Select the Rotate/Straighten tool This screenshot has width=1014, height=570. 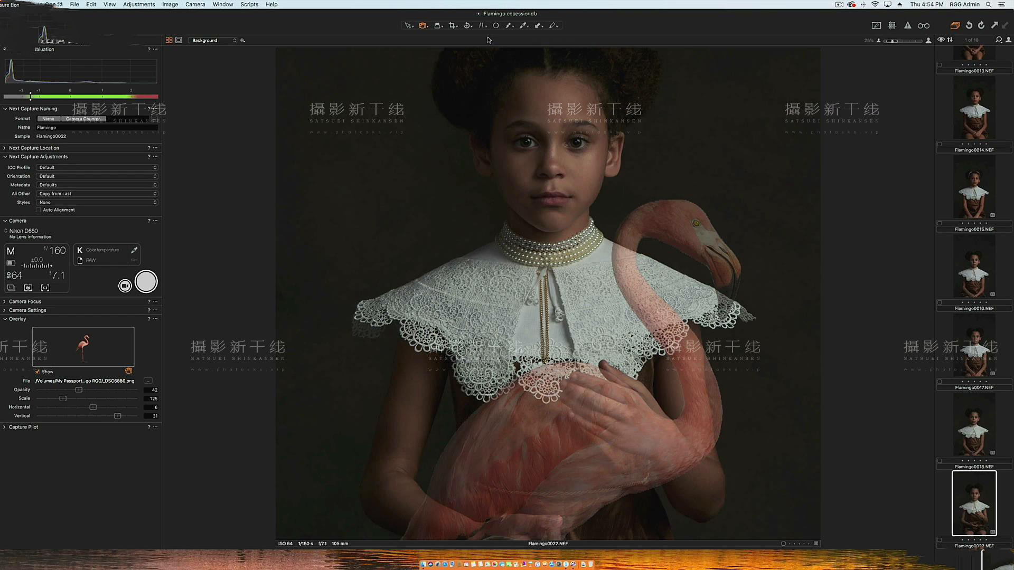(x=467, y=25)
